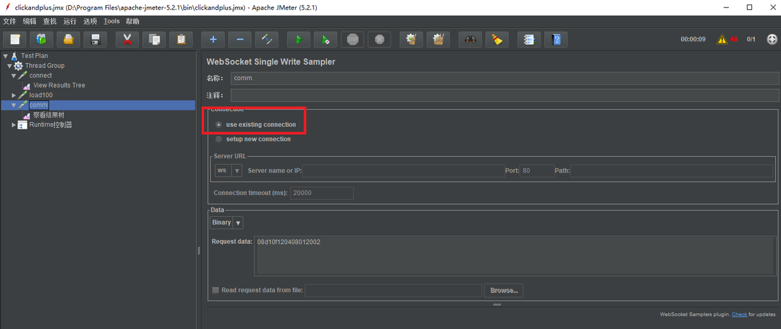Select setup new connection option
This screenshot has height=329, width=781.
click(x=253, y=139)
